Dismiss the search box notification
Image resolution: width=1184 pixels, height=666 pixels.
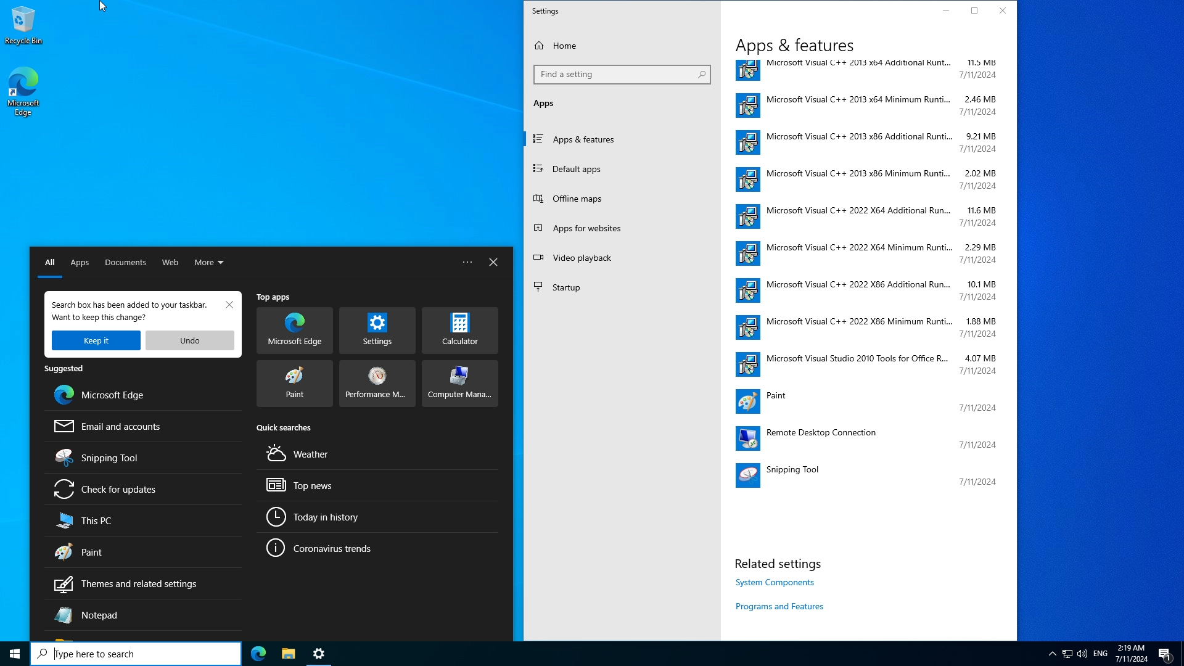tap(229, 305)
